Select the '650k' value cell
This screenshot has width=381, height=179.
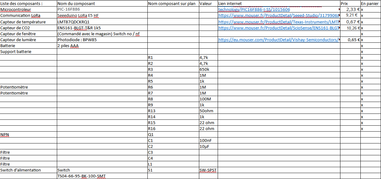[x=208, y=69]
